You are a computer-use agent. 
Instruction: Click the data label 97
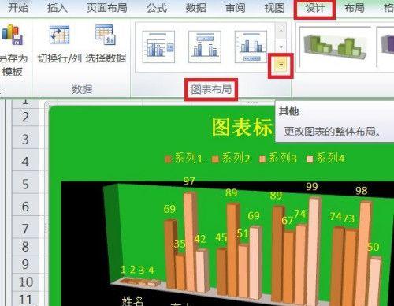click(189, 181)
